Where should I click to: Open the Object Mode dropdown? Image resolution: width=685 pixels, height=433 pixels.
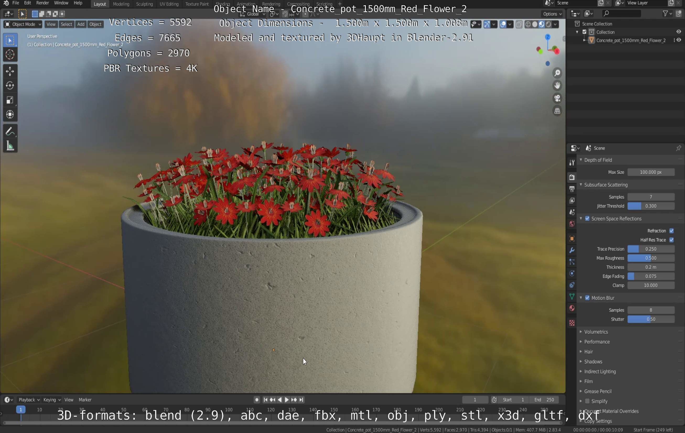pyautogui.click(x=23, y=24)
